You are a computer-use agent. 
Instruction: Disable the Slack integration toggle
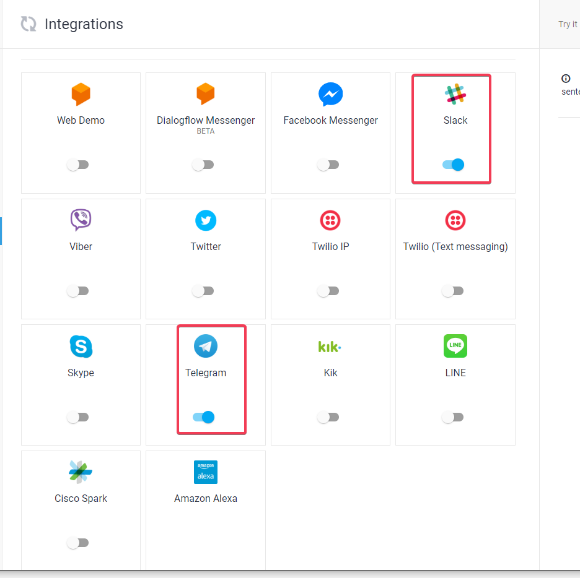[x=453, y=165]
